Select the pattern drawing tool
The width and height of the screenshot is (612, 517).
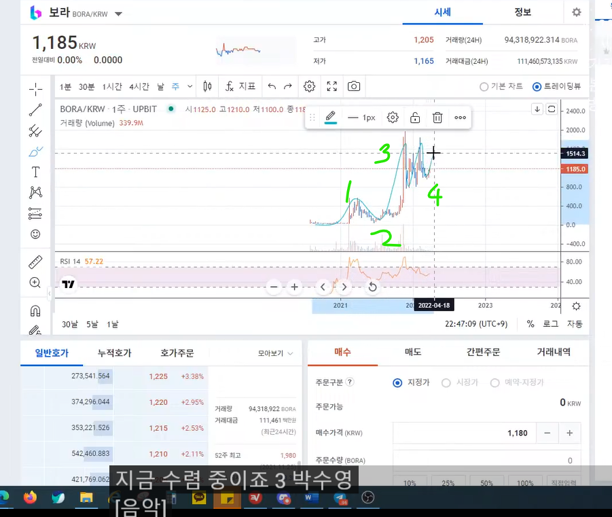tap(35, 192)
